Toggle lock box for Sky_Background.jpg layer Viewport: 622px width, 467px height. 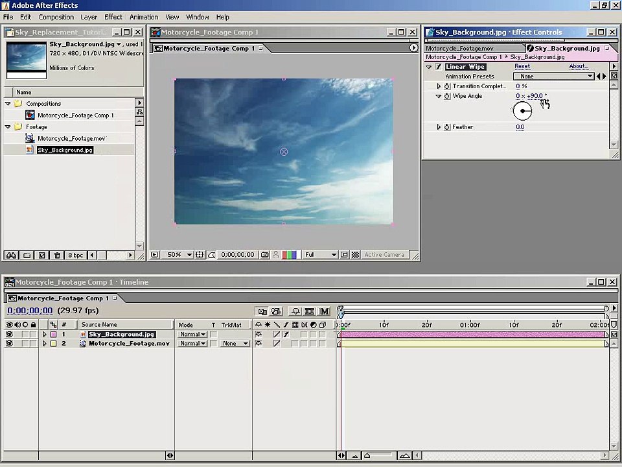point(33,335)
